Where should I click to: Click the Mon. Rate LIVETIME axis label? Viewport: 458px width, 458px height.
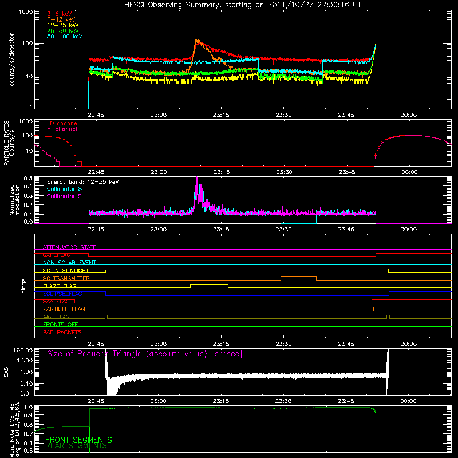pos(14,430)
